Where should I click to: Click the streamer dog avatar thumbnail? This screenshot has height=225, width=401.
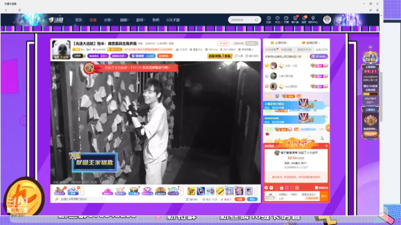[x=61, y=49]
